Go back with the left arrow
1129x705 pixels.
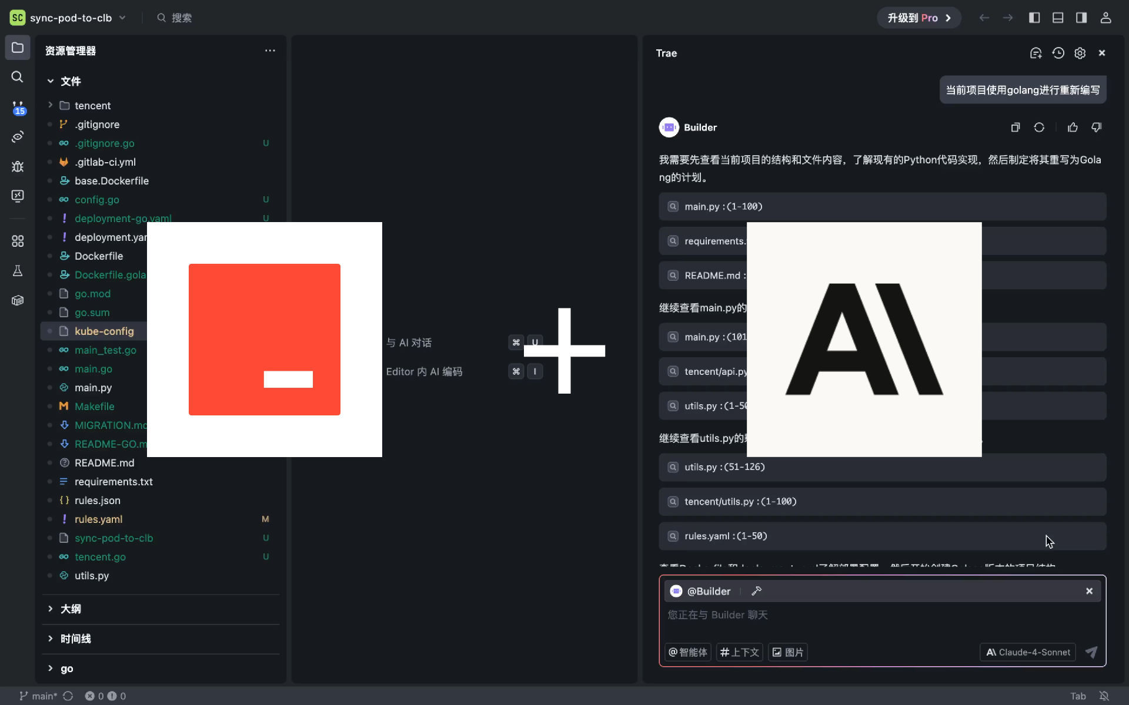coord(984,18)
